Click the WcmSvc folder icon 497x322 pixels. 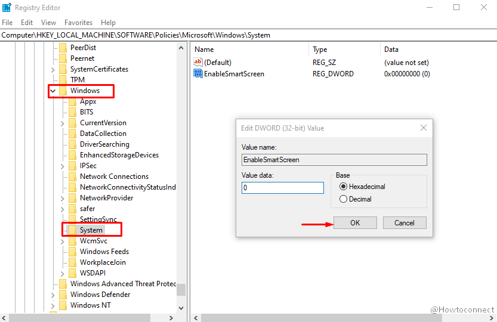(x=73, y=241)
